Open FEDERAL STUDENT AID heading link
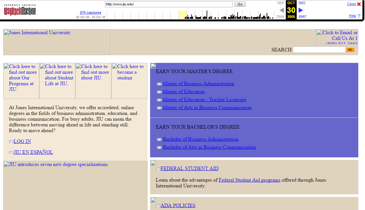This screenshot has width=365, height=210. tap(189, 169)
